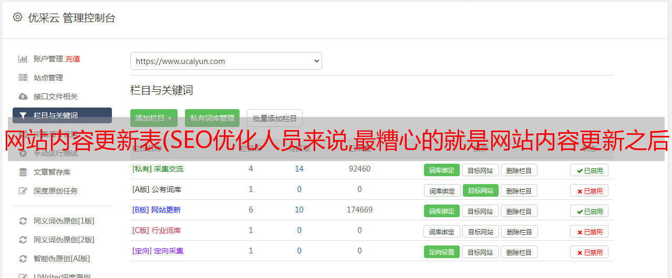Click the [B版] 网站更新 column name
The image size is (672, 278).
[x=157, y=210]
